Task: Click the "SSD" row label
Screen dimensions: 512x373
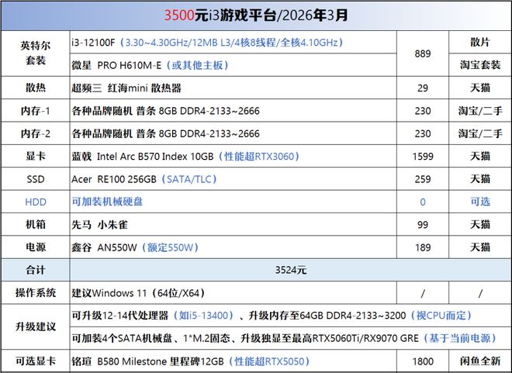Action: [36, 179]
